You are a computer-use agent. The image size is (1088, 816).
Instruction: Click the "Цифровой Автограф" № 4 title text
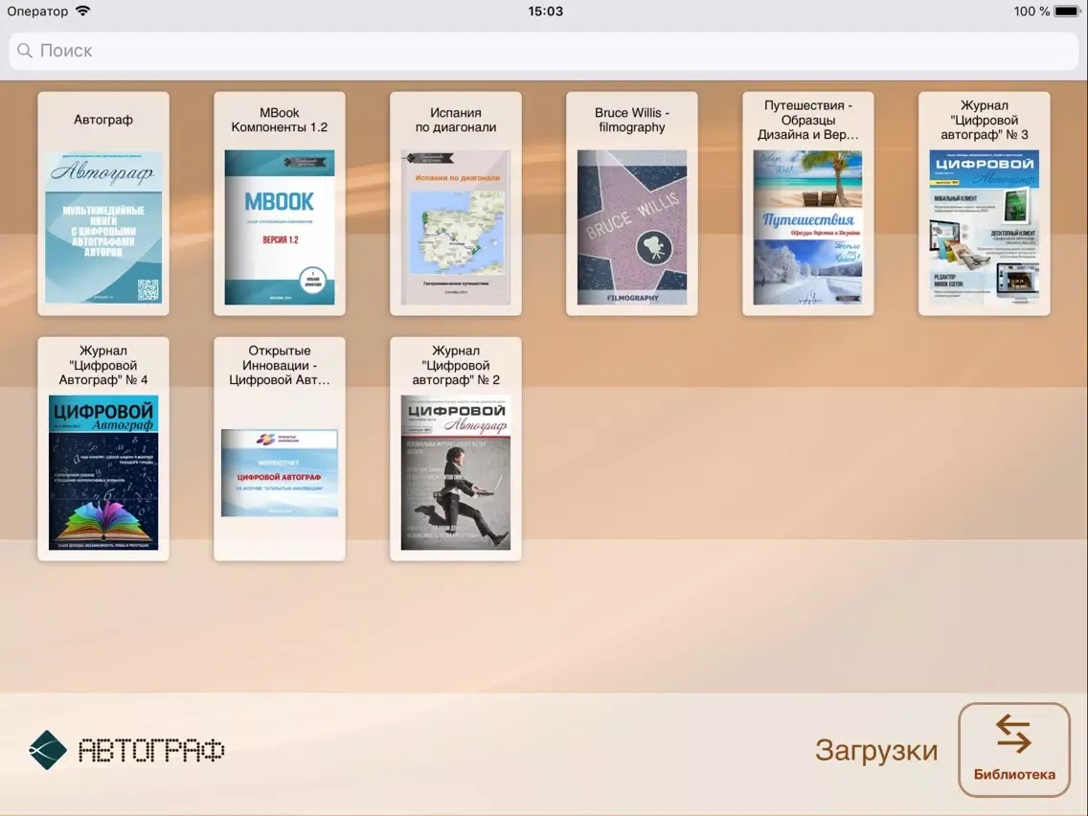point(103,365)
